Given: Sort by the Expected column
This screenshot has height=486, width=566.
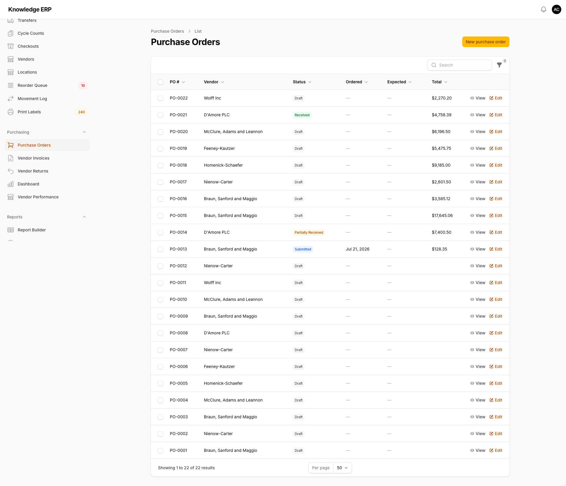Looking at the screenshot, I should pos(399,82).
